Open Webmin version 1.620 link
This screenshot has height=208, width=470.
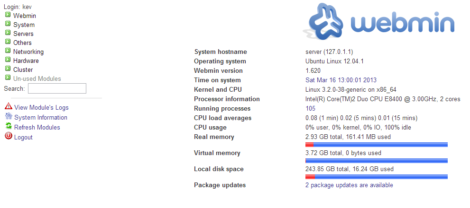point(313,70)
